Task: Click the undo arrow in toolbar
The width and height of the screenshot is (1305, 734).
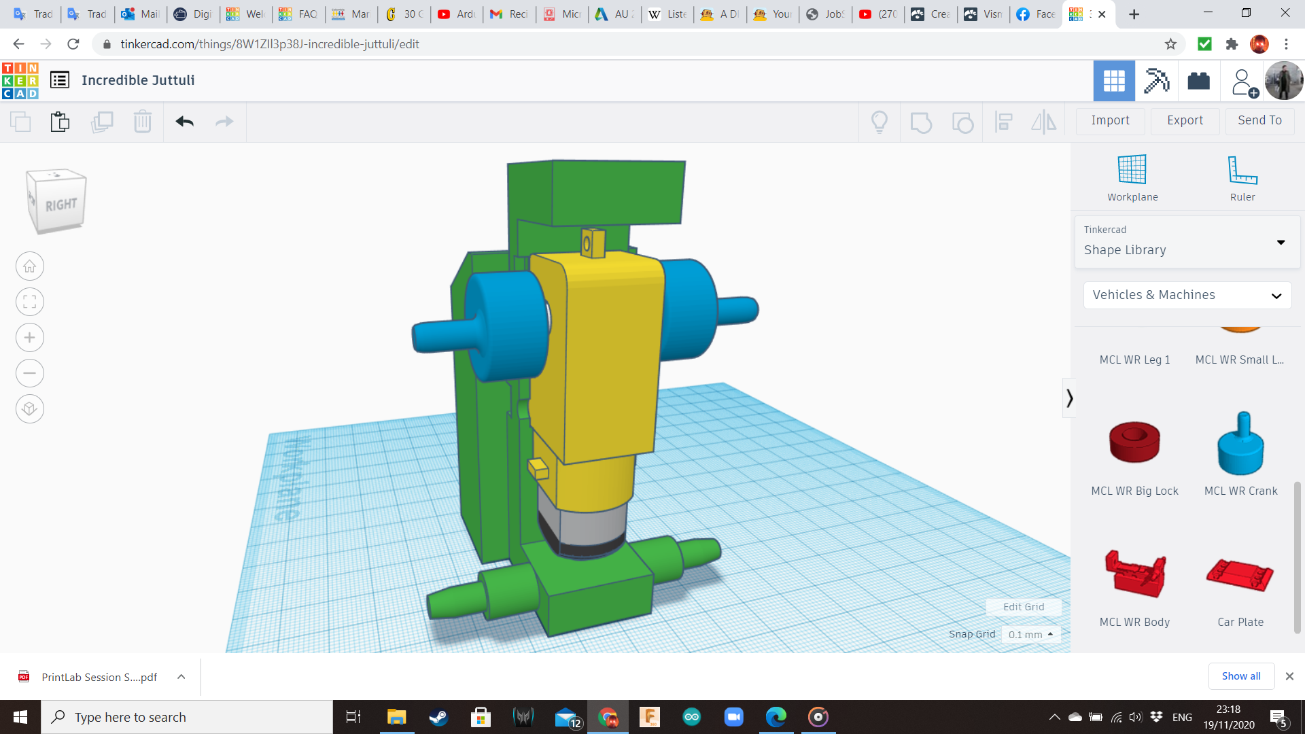Action: [x=185, y=122]
